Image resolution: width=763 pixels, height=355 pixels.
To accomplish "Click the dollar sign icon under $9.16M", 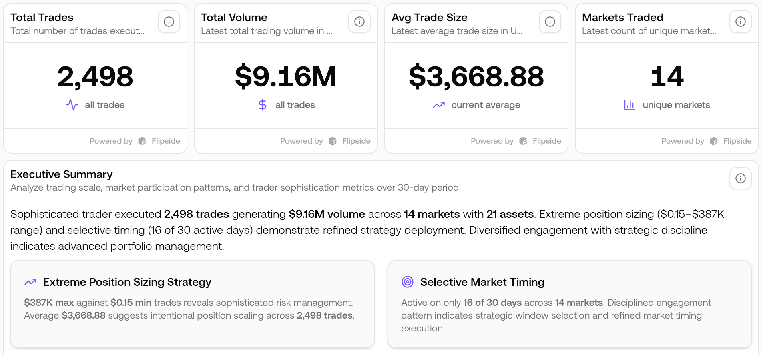I will [x=263, y=105].
